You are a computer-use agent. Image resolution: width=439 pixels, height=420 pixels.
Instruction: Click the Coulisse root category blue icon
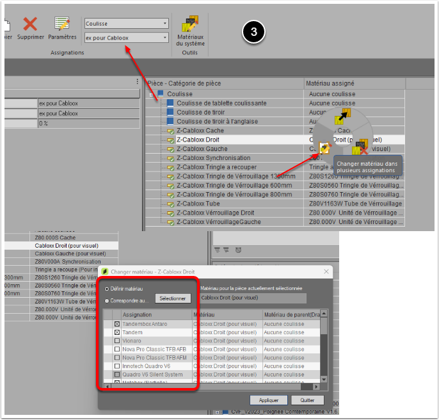click(161, 93)
